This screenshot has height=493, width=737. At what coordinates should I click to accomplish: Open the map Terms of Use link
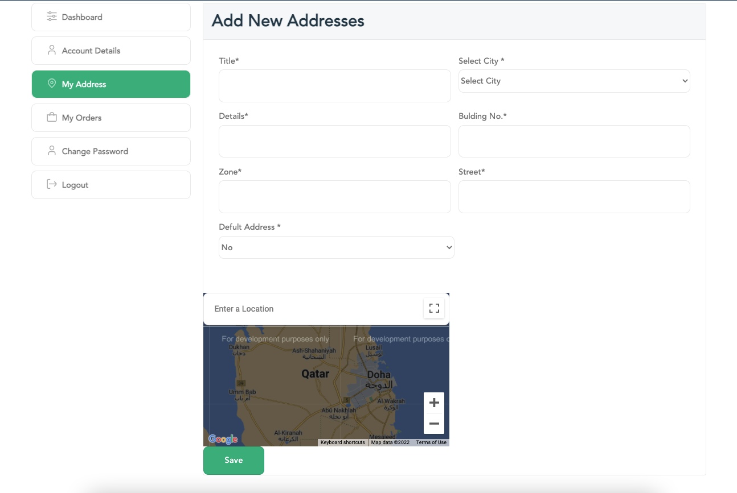point(431,442)
